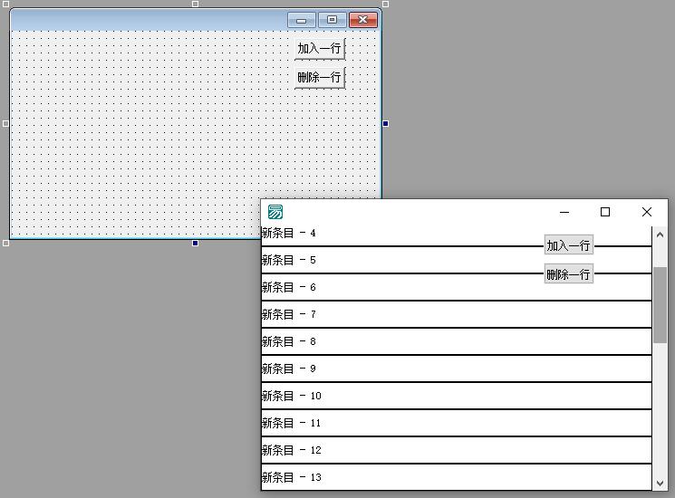Select list row 新条目 - 9
Screen dimensions: 675x498
point(457,369)
